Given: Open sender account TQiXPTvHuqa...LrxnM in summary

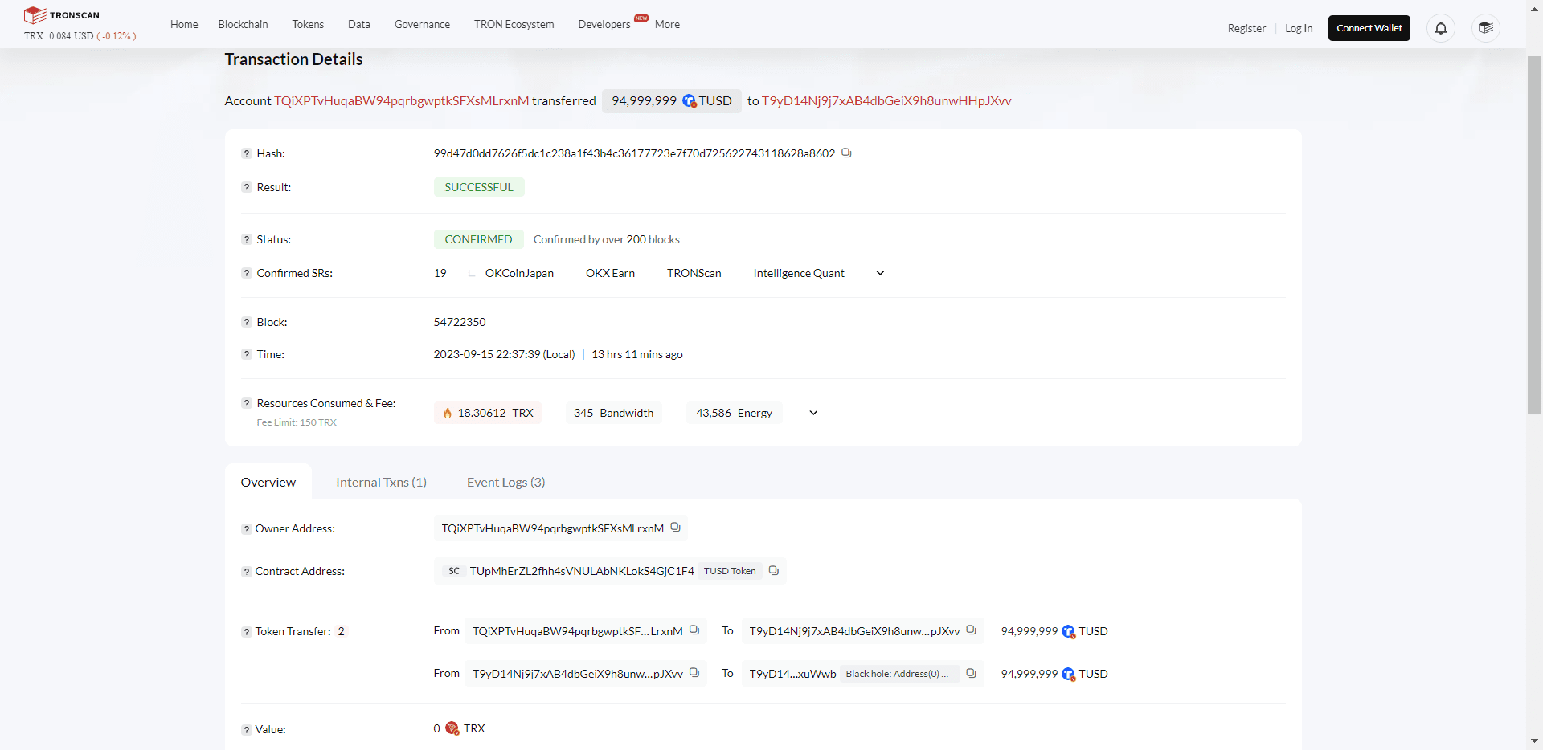Looking at the screenshot, I should [x=402, y=100].
